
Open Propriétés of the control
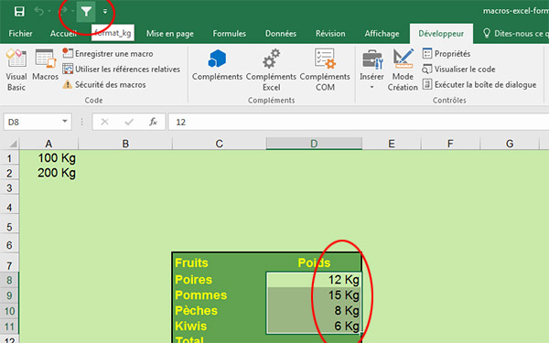point(447,54)
